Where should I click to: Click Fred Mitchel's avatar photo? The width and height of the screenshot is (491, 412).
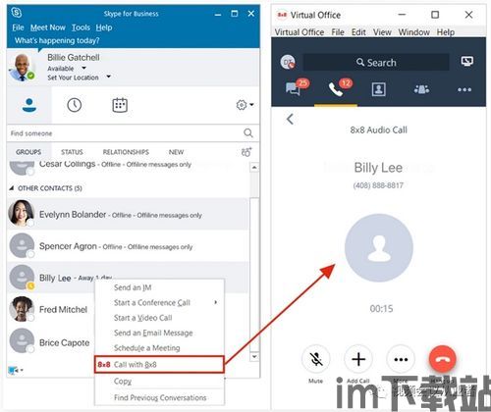click(22, 309)
